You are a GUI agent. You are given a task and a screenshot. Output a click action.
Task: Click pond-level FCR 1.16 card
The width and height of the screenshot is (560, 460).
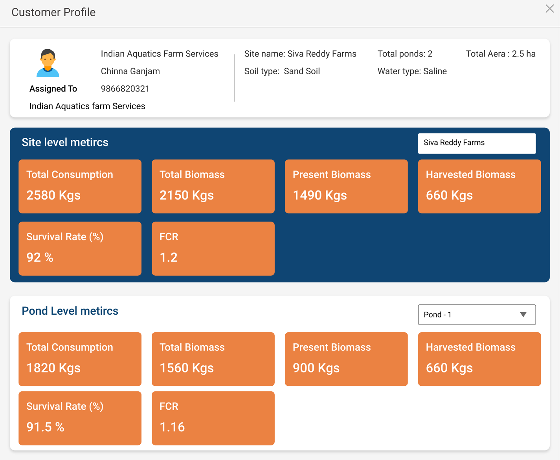coord(213,418)
